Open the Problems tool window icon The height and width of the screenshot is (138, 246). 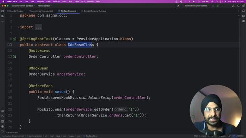click(x=3, y=127)
